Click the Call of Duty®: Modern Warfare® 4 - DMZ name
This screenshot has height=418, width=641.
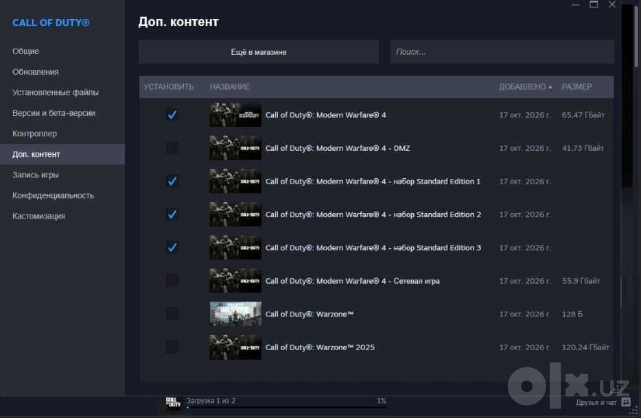[338, 148]
